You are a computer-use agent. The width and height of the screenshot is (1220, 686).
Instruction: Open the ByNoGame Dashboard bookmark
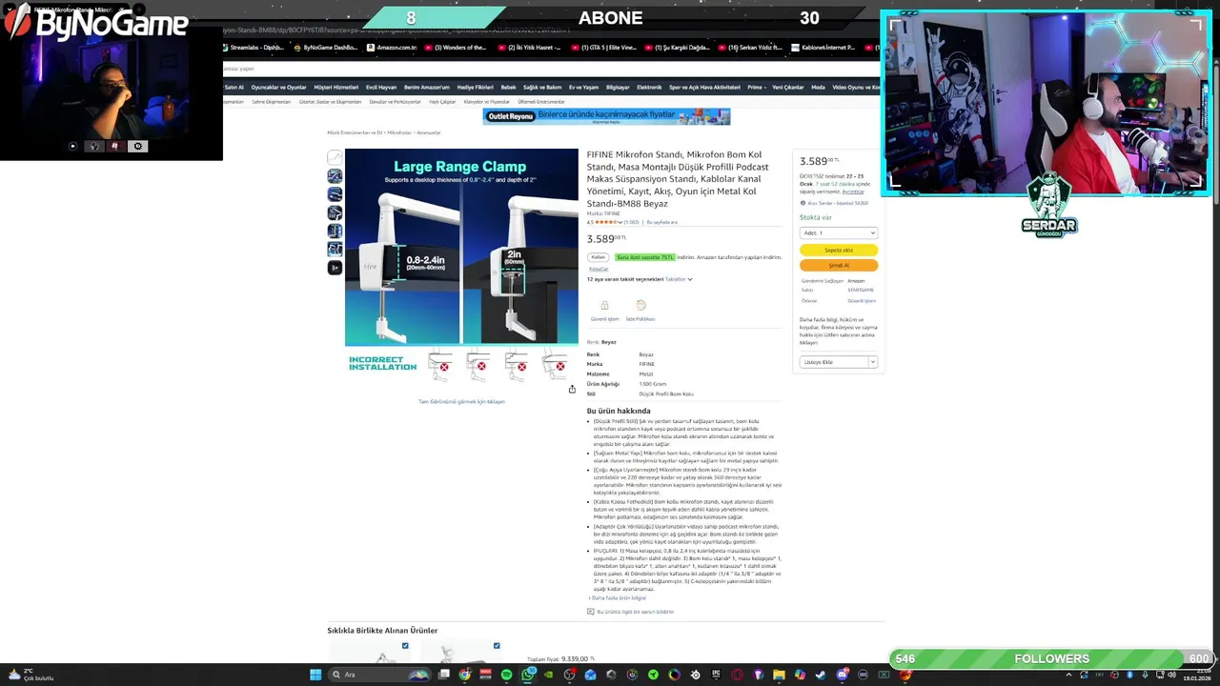coord(325,47)
